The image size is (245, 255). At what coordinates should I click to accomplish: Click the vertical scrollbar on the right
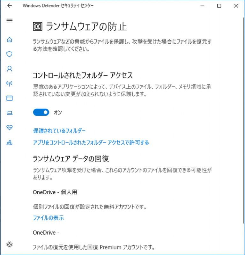pyautogui.click(x=243, y=120)
